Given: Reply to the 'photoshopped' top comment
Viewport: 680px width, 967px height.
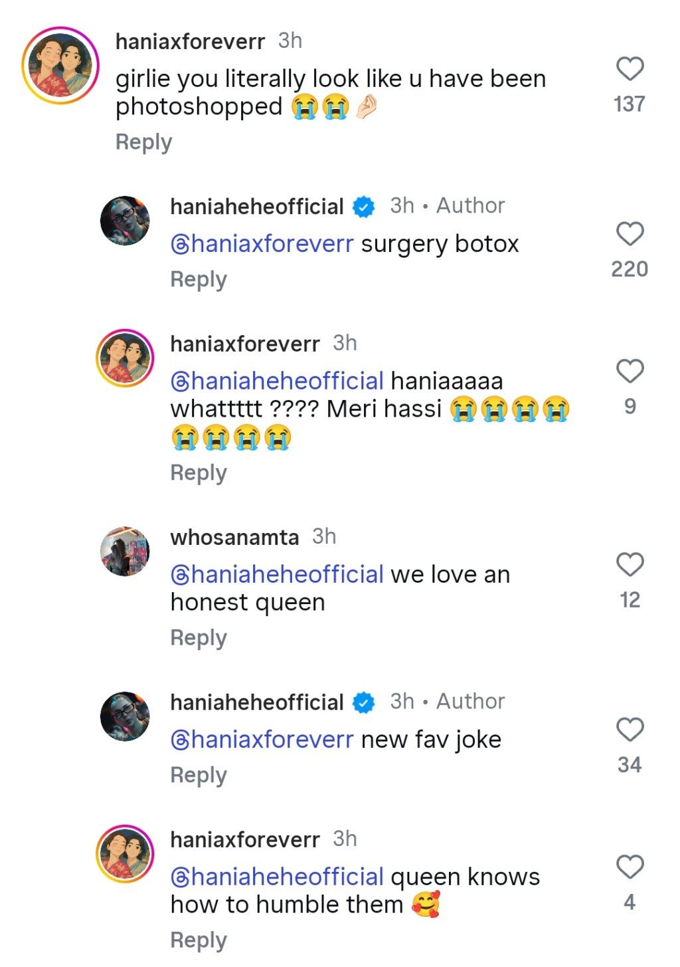Looking at the screenshot, I should pyautogui.click(x=143, y=142).
